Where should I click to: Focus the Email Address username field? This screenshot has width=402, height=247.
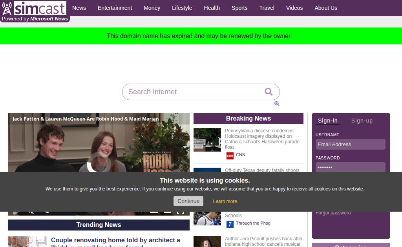(350, 145)
